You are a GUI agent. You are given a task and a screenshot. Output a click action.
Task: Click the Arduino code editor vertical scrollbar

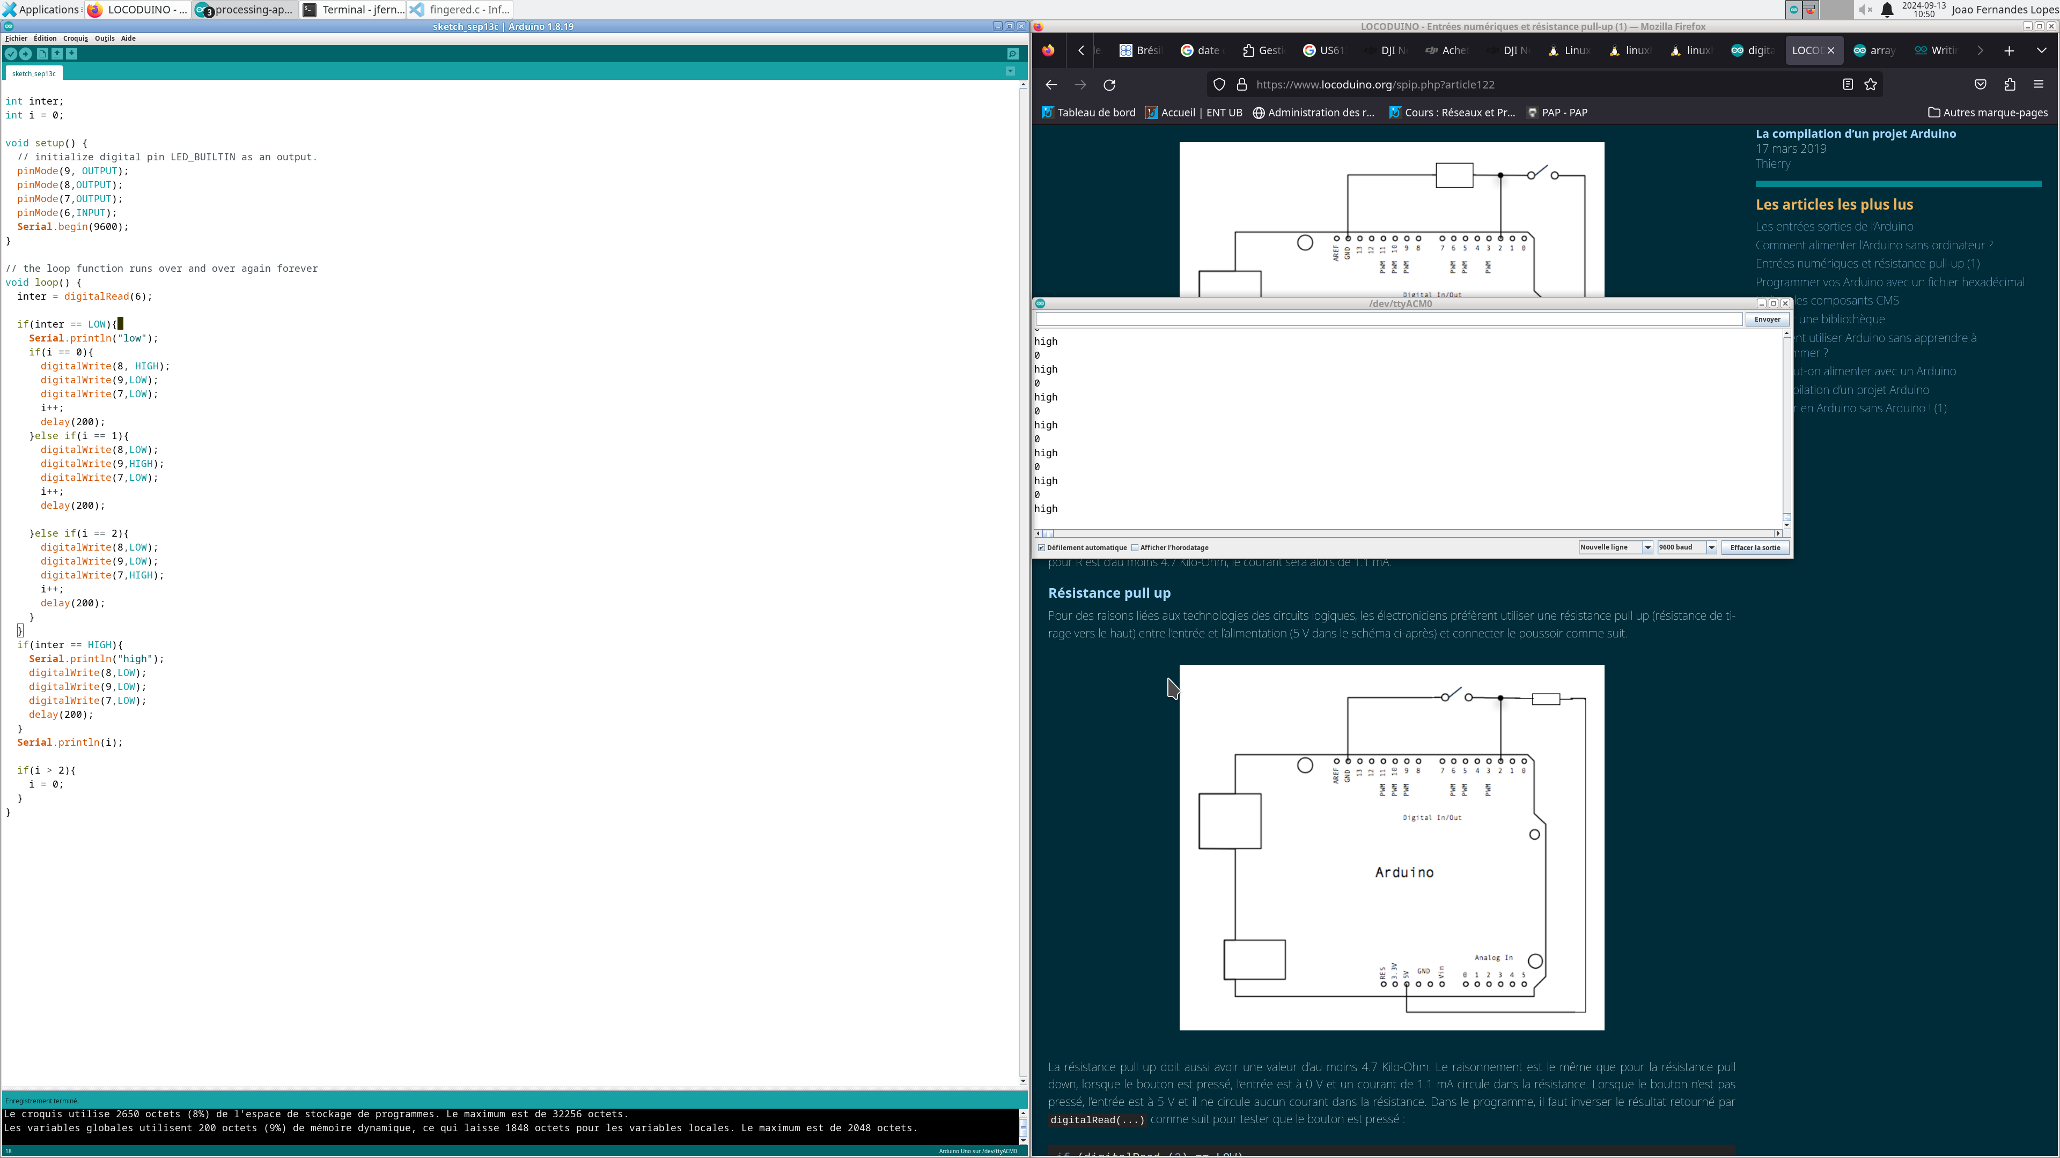click(1023, 583)
